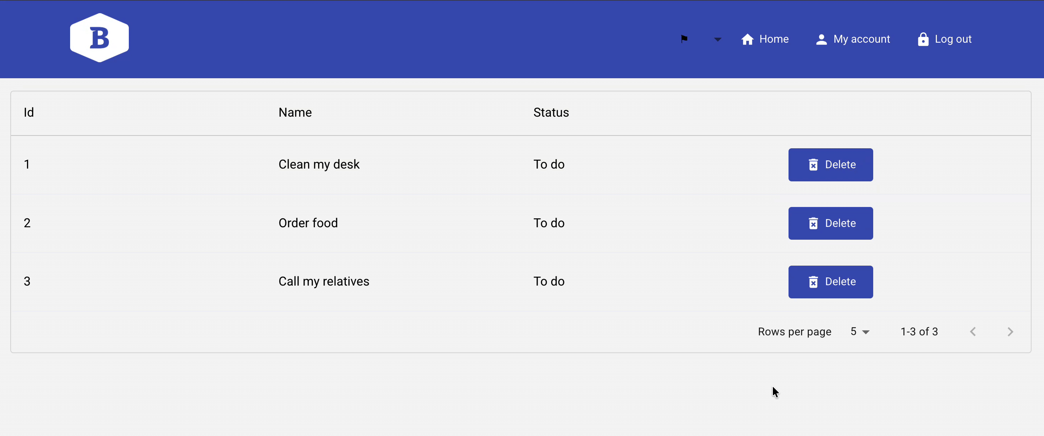The height and width of the screenshot is (436, 1044).
Task: Click trash icon in first row's Delete button
Action: pyautogui.click(x=813, y=165)
